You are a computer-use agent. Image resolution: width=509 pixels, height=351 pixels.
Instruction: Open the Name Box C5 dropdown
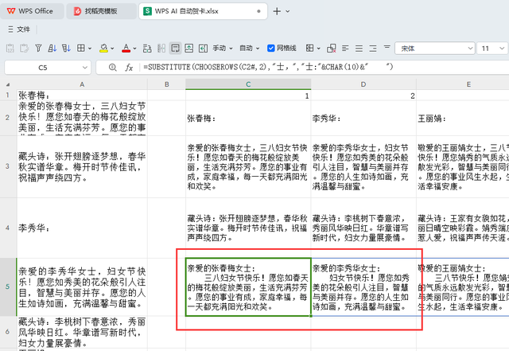click(x=85, y=68)
